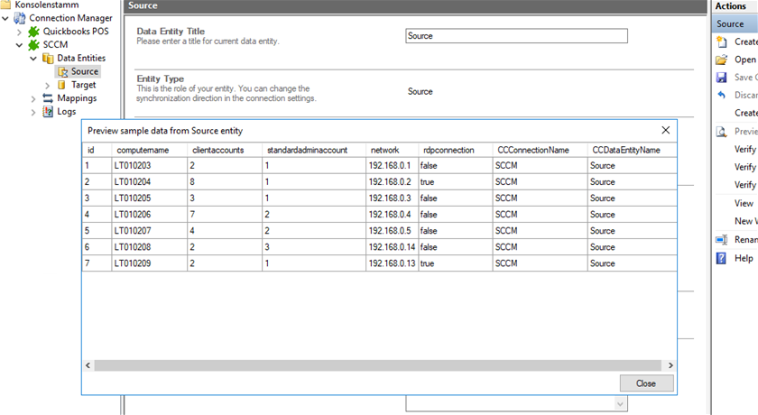758x415 pixels.
Task: Click the SCCM connection puzzle icon
Action: [x=34, y=45]
